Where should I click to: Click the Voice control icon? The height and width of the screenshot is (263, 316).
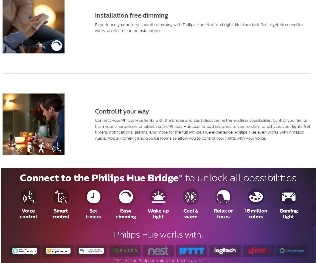(x=28, y=197)
